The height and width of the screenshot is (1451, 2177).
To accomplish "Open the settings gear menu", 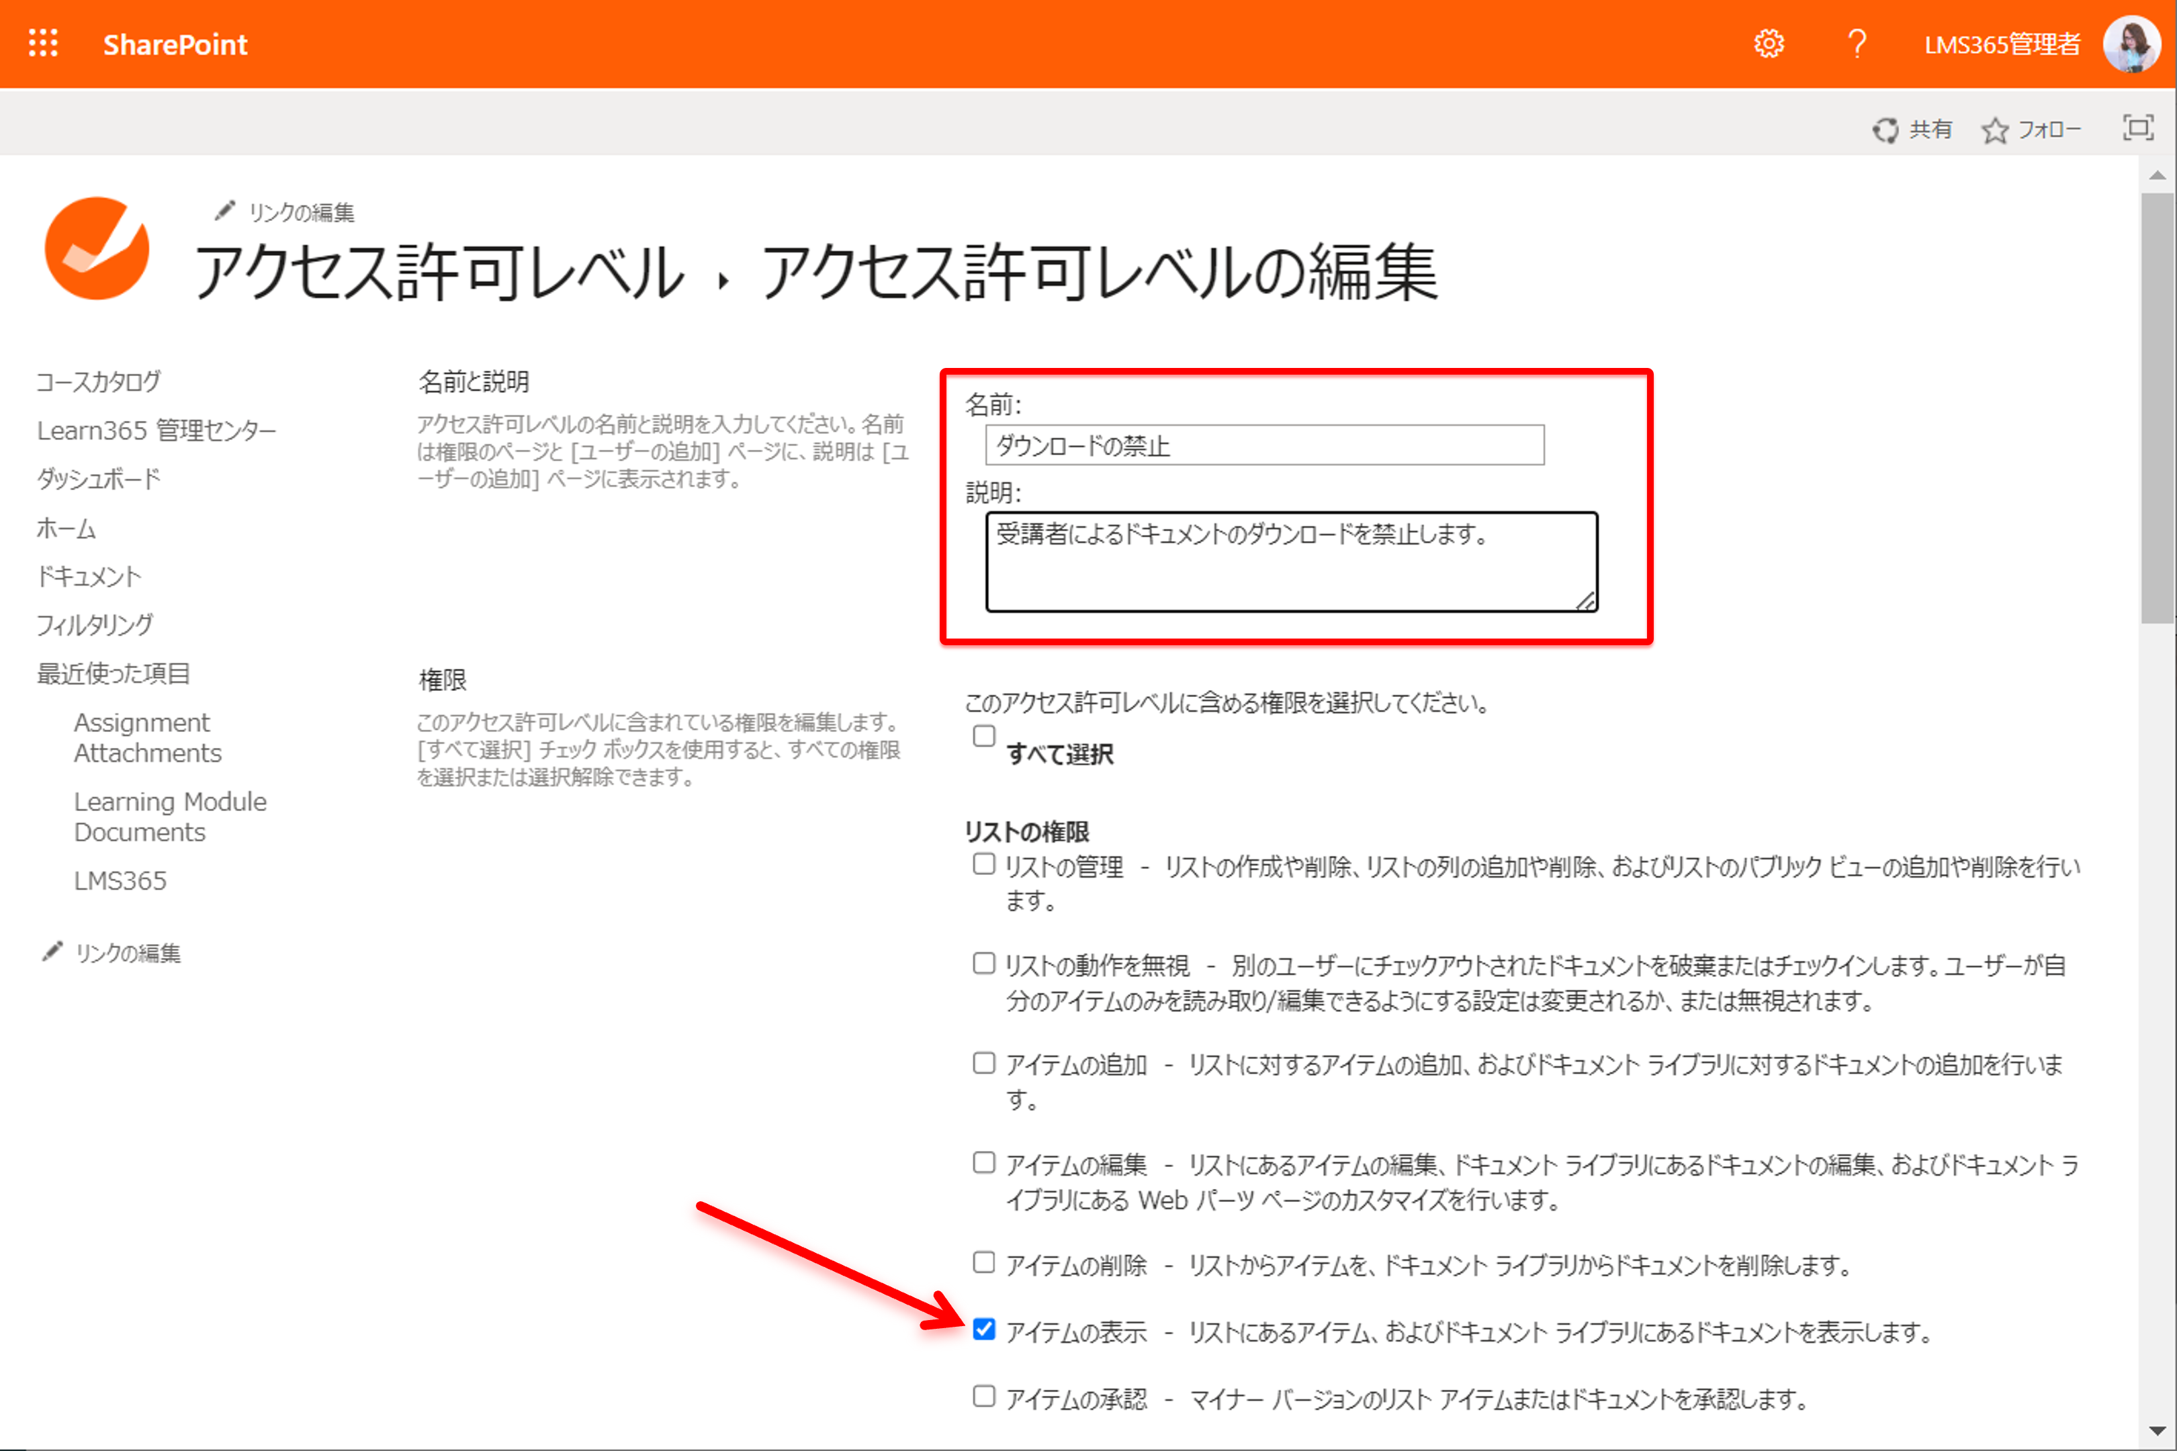I will 1769,44.
